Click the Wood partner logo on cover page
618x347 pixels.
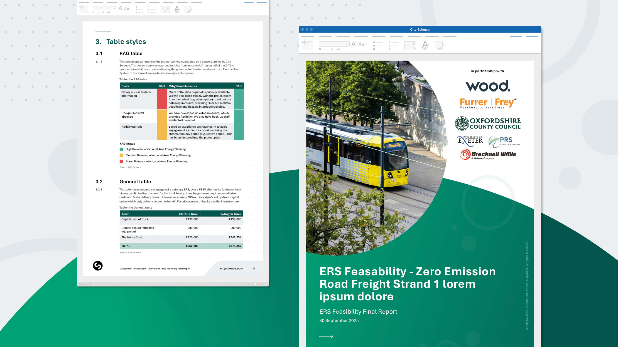coord(488,86)
